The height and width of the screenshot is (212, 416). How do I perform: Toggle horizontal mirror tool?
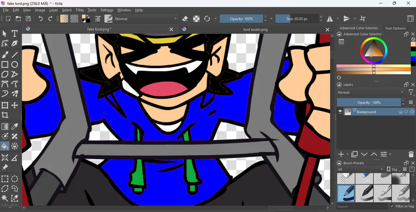tap(330, 18)
